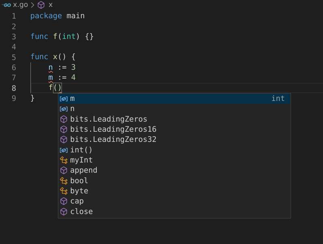Click the function icon beside append
This screenshot has height=244, width=323.
pyautogui.click(x=64, y=170)
